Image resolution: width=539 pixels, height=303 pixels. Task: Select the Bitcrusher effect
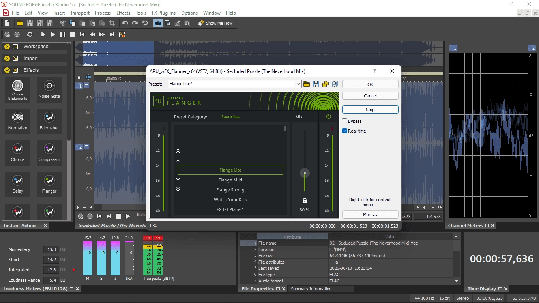[x=49, y=121]
